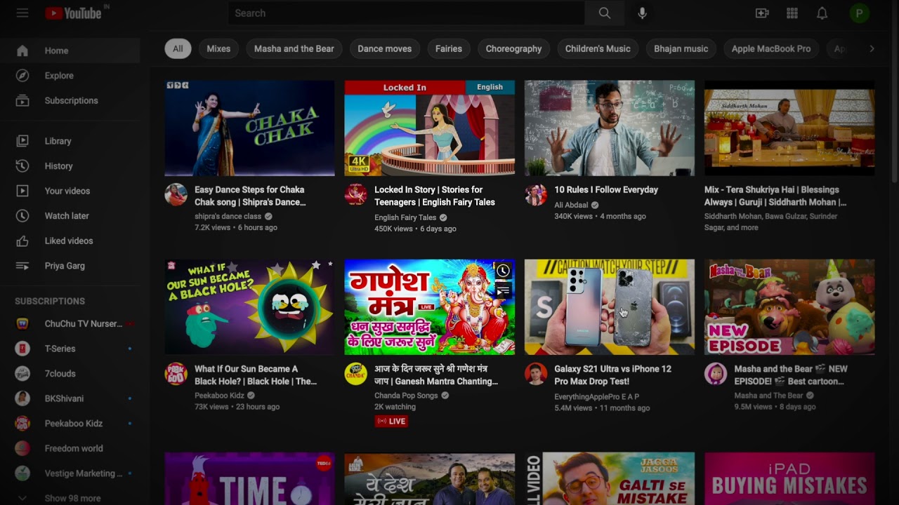Screen dimensions: 899x505
Task: Open BKShivani subscription
Action: [70, 398]
